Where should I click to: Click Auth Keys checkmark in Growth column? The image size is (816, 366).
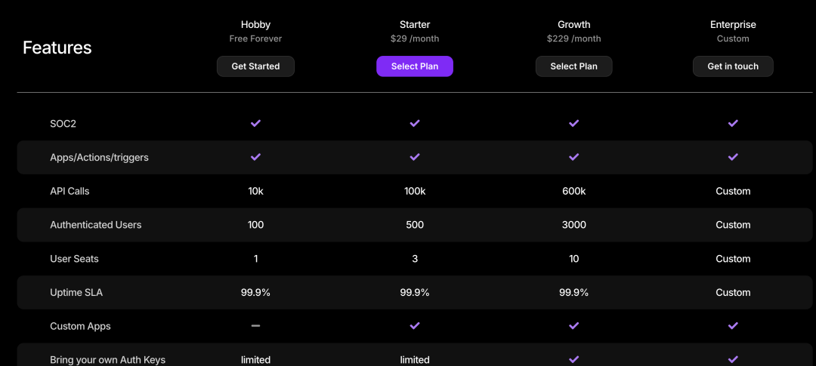(x=573, y=360)
